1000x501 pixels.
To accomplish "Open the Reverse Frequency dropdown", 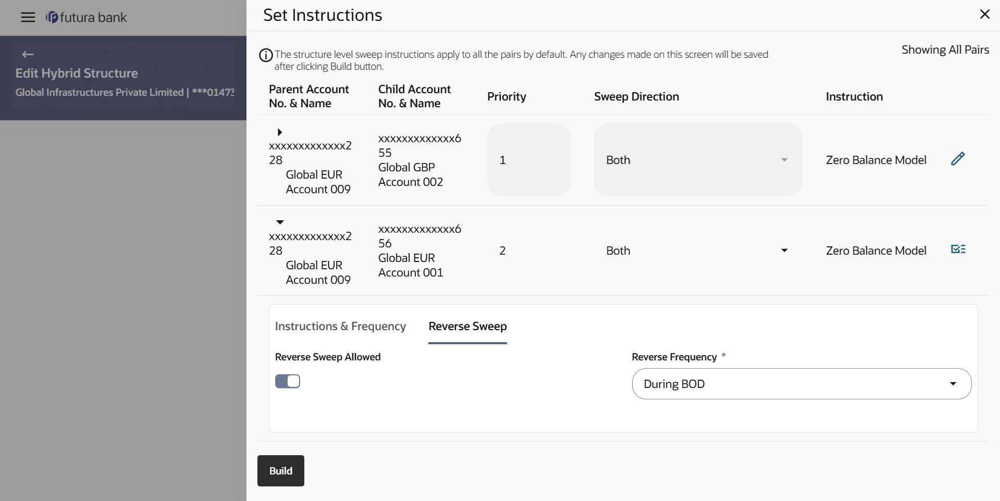I will [x=801, y=384].
